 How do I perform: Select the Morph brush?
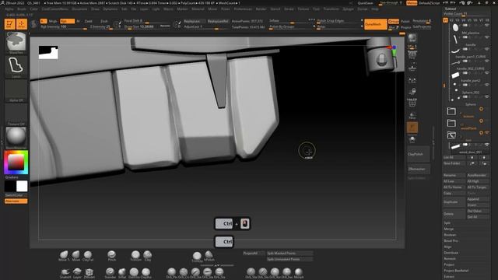(299, 273)
